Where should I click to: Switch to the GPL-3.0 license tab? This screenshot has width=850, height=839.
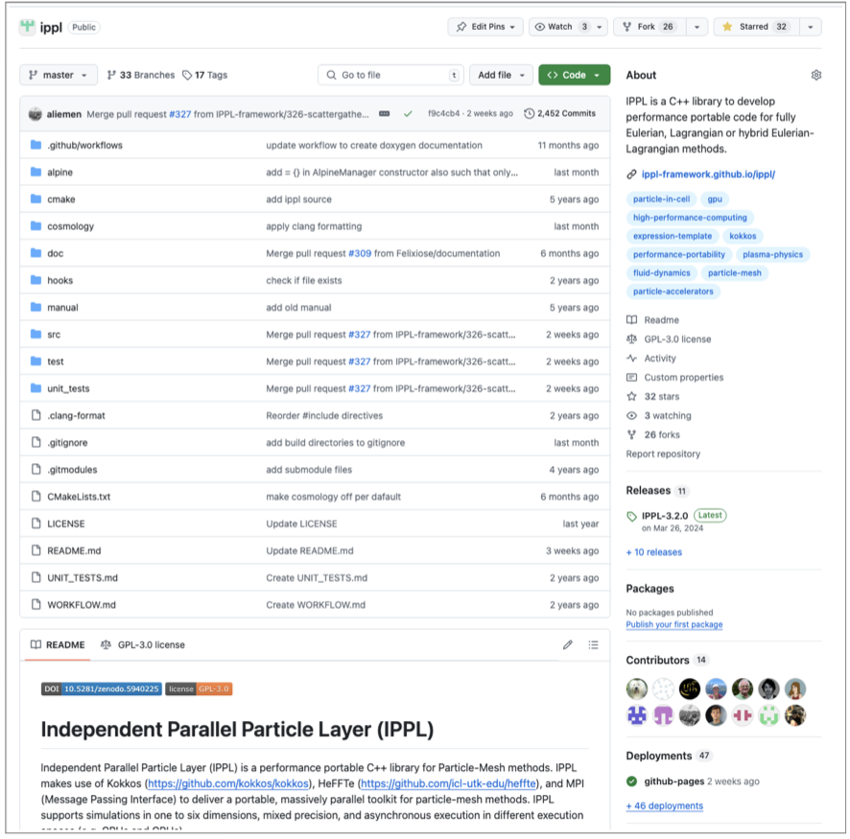coord(143,645)
